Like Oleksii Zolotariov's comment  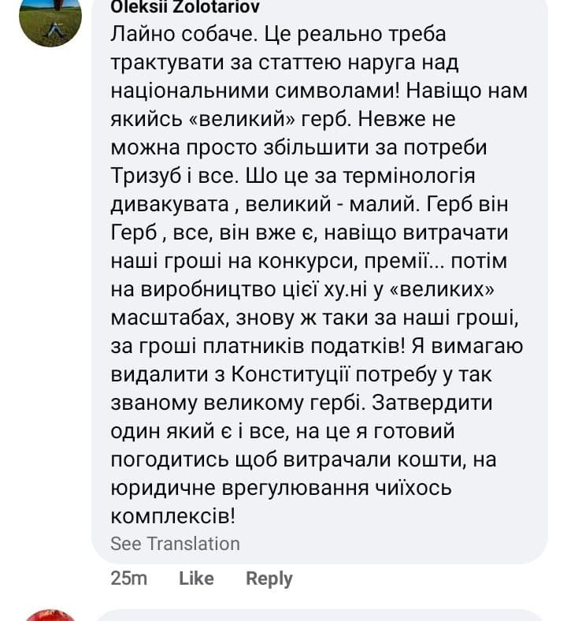196,578
